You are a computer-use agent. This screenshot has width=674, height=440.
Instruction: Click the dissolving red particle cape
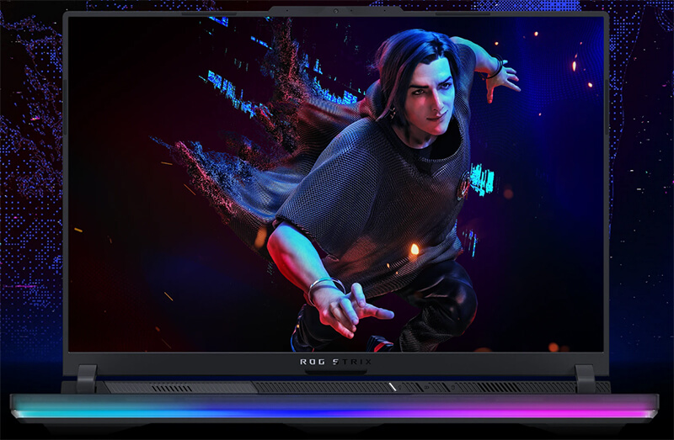click(x=244, y=168)
